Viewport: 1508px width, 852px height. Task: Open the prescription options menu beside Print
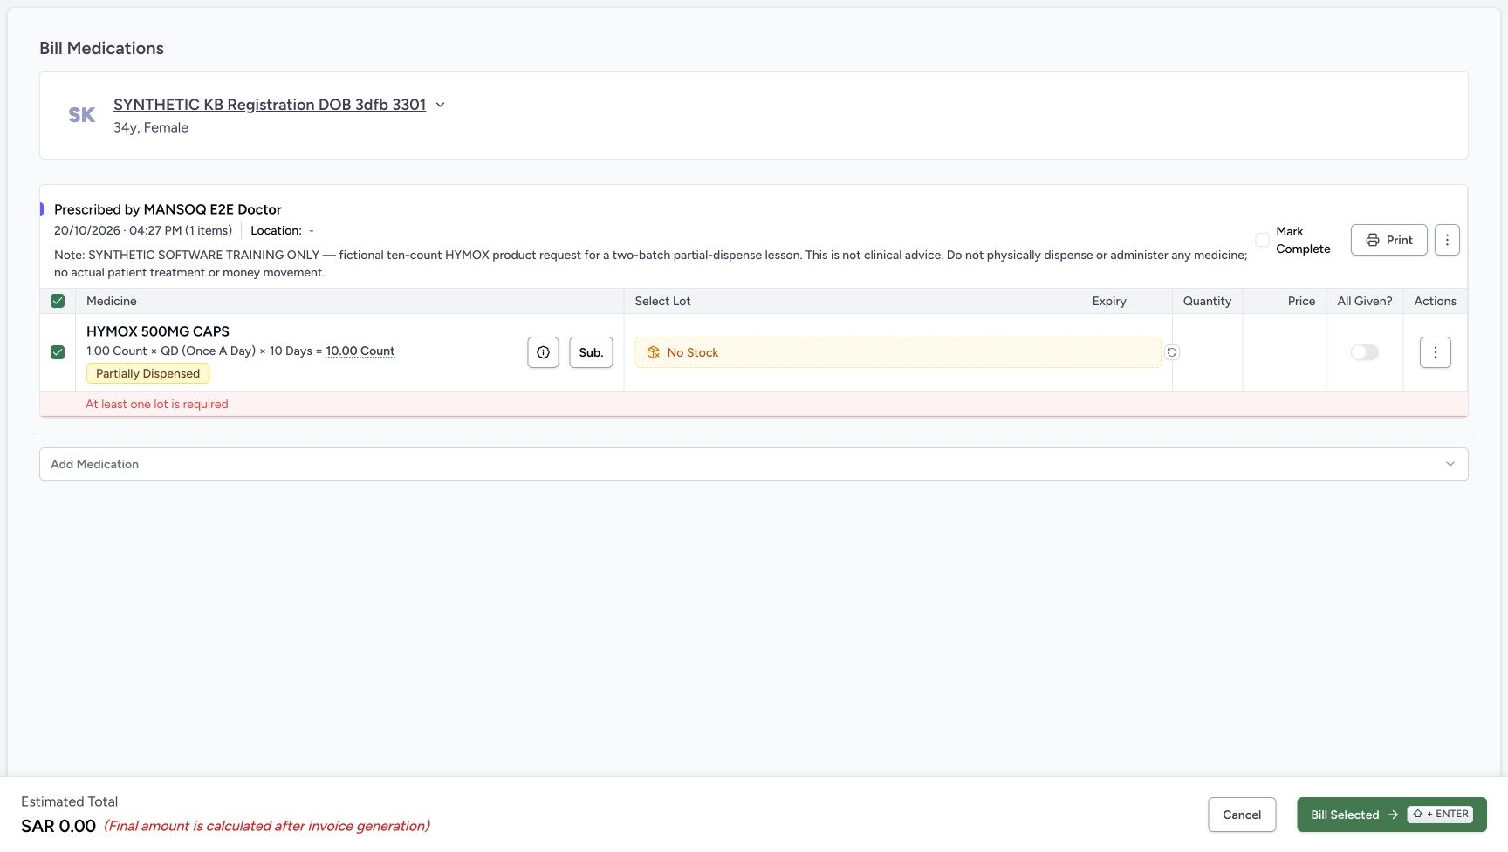pos(1447,240)
